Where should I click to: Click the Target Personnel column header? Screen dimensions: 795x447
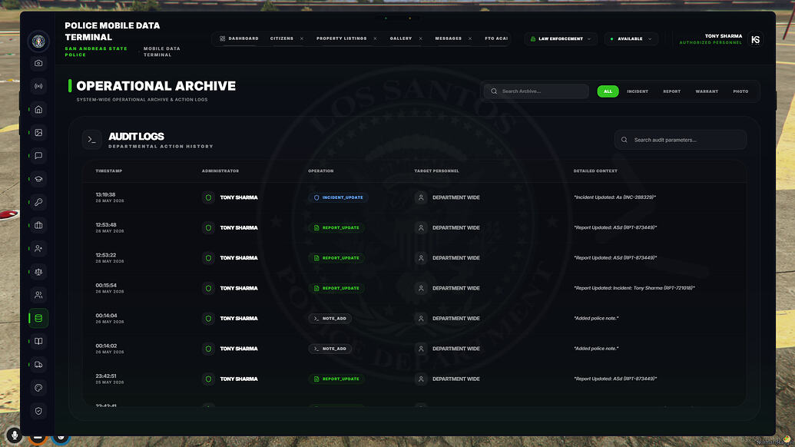(x=436, y=171)
